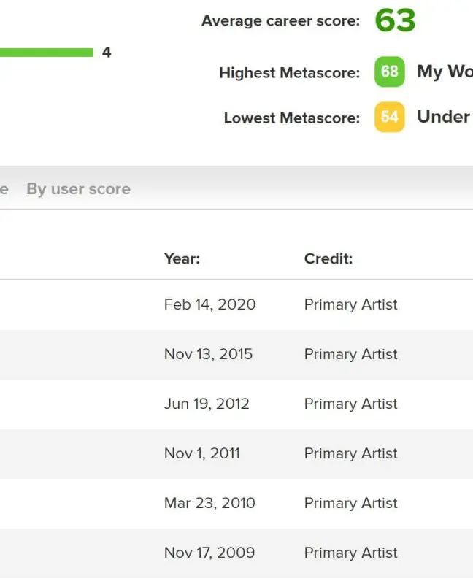This screenshot has height=584, width=473.
Task: Click the green score distribution bar
Action: pyautogui.click(x=47, y=53)
